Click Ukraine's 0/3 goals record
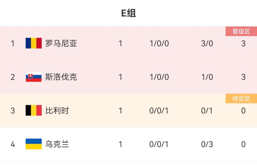The image size is (257, 168). (x=207, y=144)
